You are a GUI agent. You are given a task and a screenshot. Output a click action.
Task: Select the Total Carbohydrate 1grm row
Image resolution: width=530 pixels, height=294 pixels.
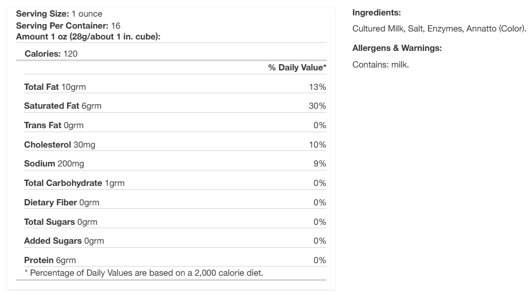tap(74, 183)
